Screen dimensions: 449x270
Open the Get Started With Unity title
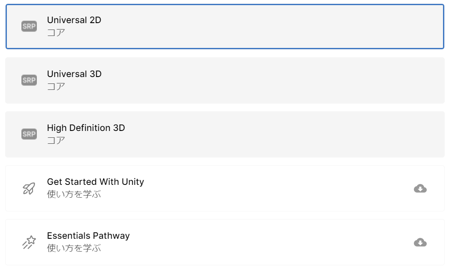(x=95, y=181)
